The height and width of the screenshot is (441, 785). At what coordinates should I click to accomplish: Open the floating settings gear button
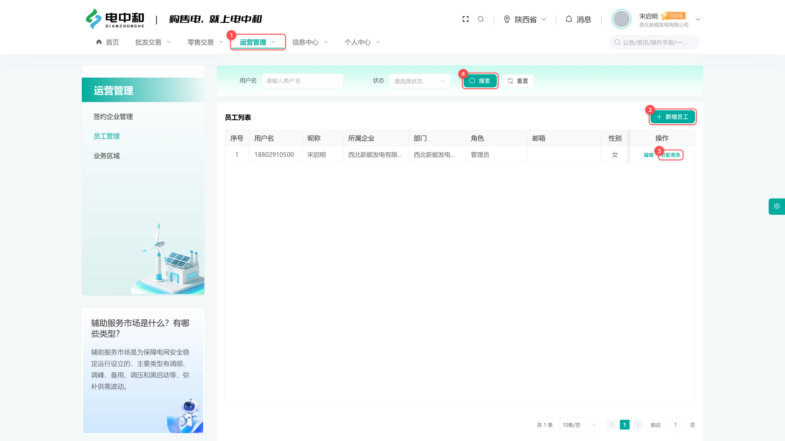[x=777, y=206]
